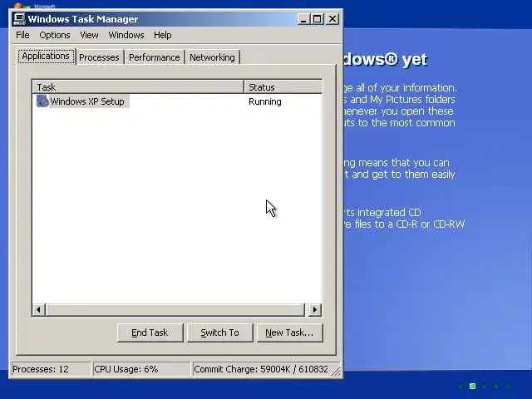Select the Applications tab
The width and height of the screenshot is (532, 399).
[x=47, y=56]
